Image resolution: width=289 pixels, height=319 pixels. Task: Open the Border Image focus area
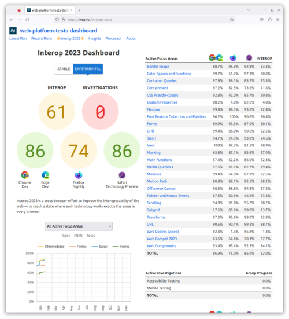click(158, 67)
